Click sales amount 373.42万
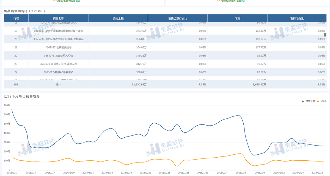 (x=141, y=31)
